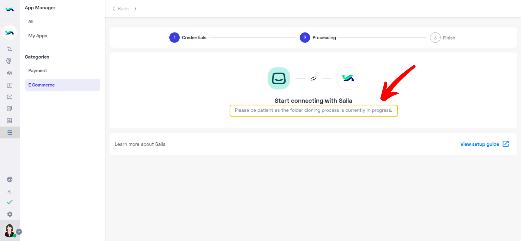Click the chain link connector icon

313,78
